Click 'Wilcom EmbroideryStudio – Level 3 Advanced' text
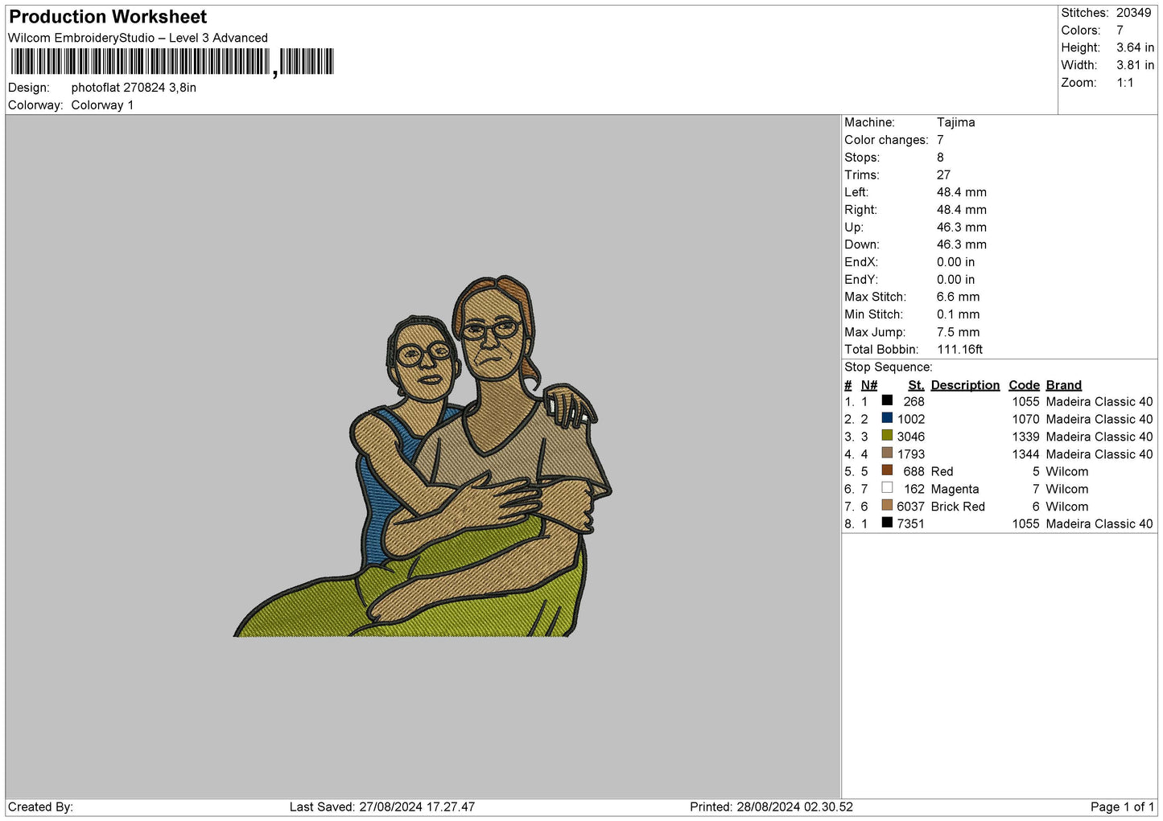 click(x=138, y=38)
